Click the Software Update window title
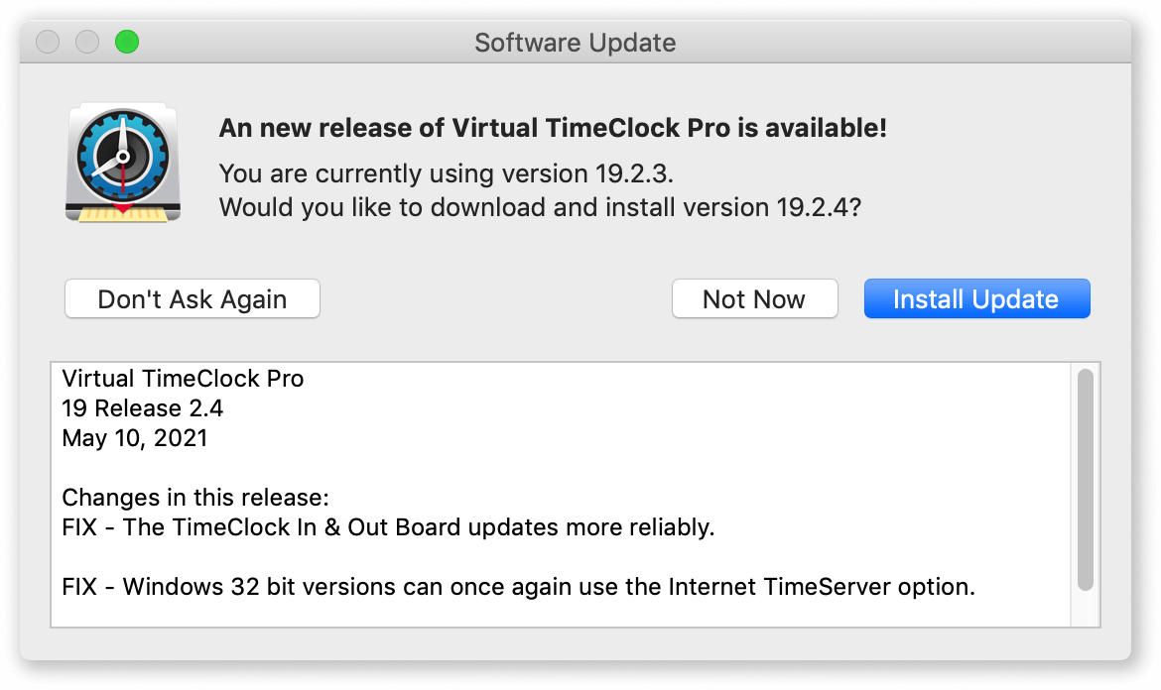 click(576, 43)
